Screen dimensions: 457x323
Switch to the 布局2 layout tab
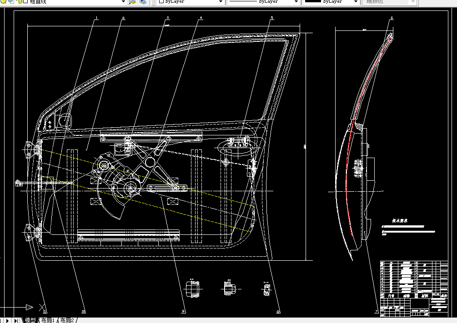67,320
